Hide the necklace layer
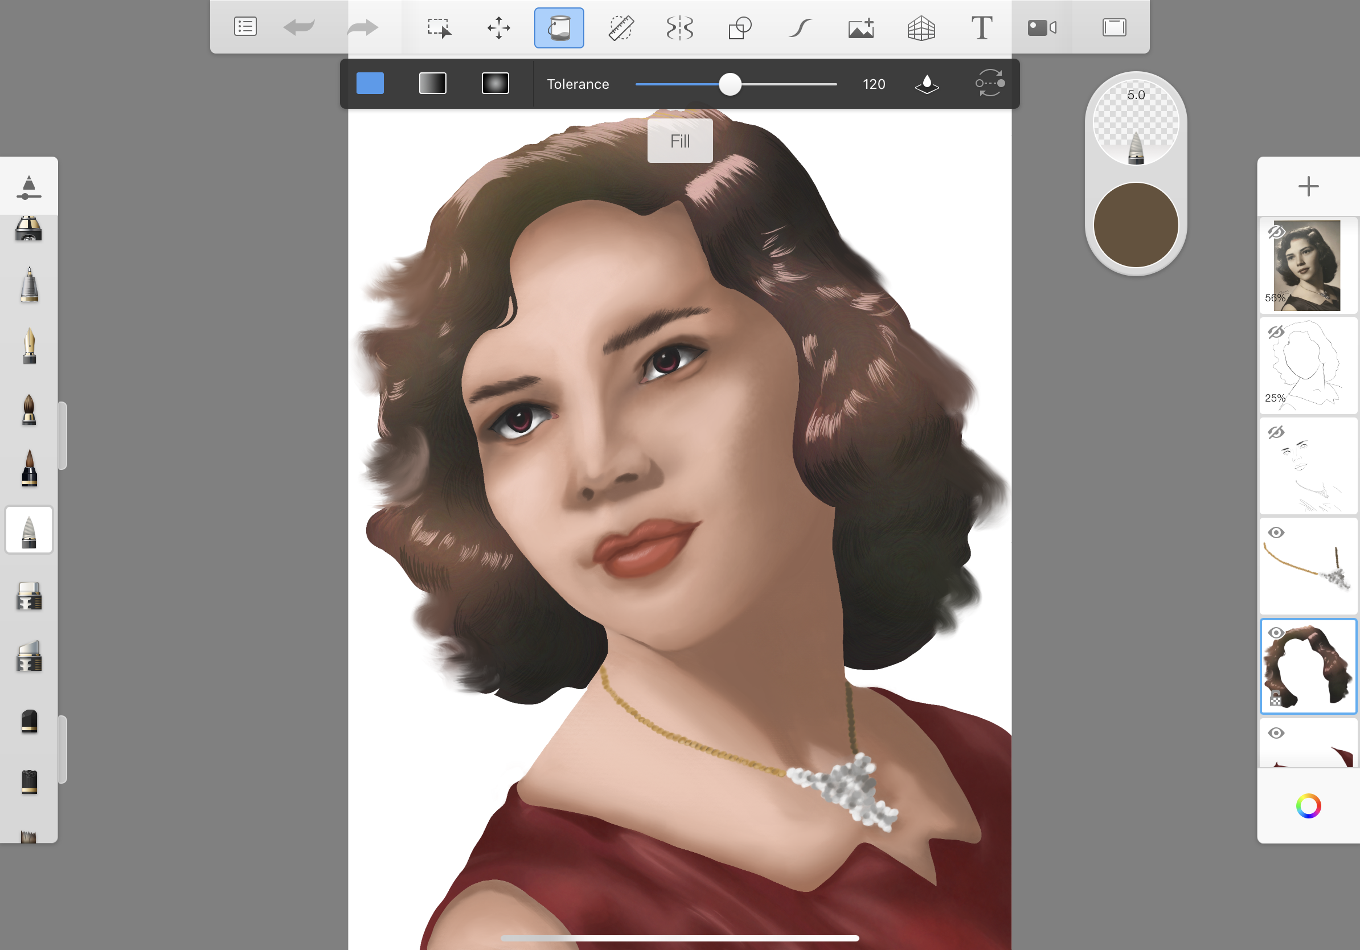This screenshot has height=950, width=1360. coord(1276,532)
